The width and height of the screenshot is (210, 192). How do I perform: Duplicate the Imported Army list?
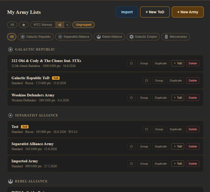pos(161,164)
